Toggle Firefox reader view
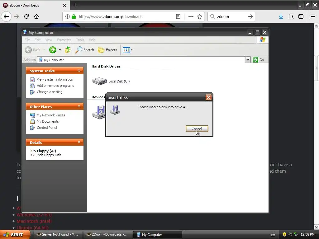This screenshot has height=239, width=319. (178, 17)
